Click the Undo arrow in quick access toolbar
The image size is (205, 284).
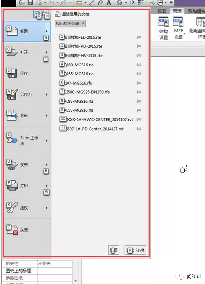tap(51, 2)
